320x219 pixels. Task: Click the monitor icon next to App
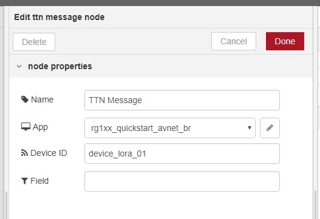26,127
